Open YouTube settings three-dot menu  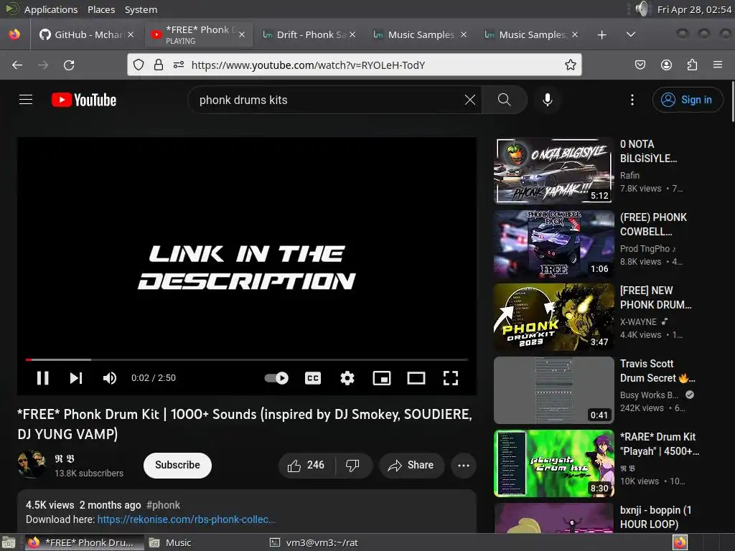click(x=632, y=100)
